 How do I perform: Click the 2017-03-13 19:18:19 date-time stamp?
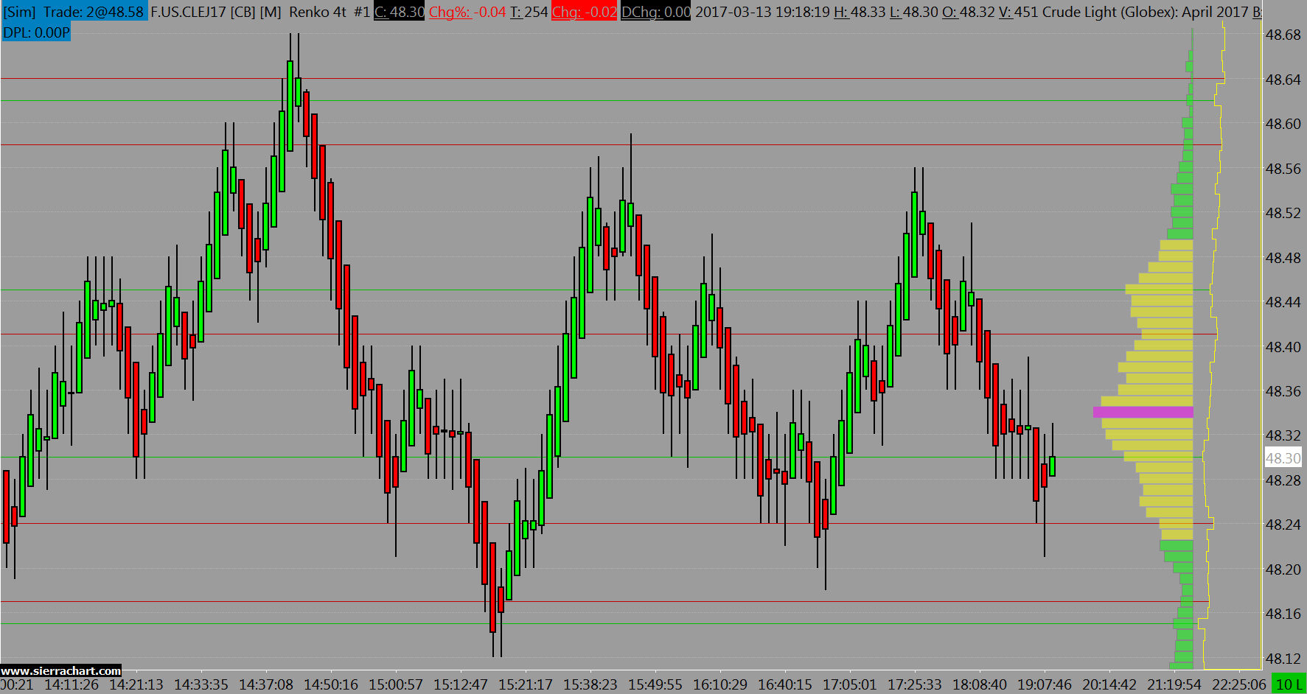[x=762, y=12]
